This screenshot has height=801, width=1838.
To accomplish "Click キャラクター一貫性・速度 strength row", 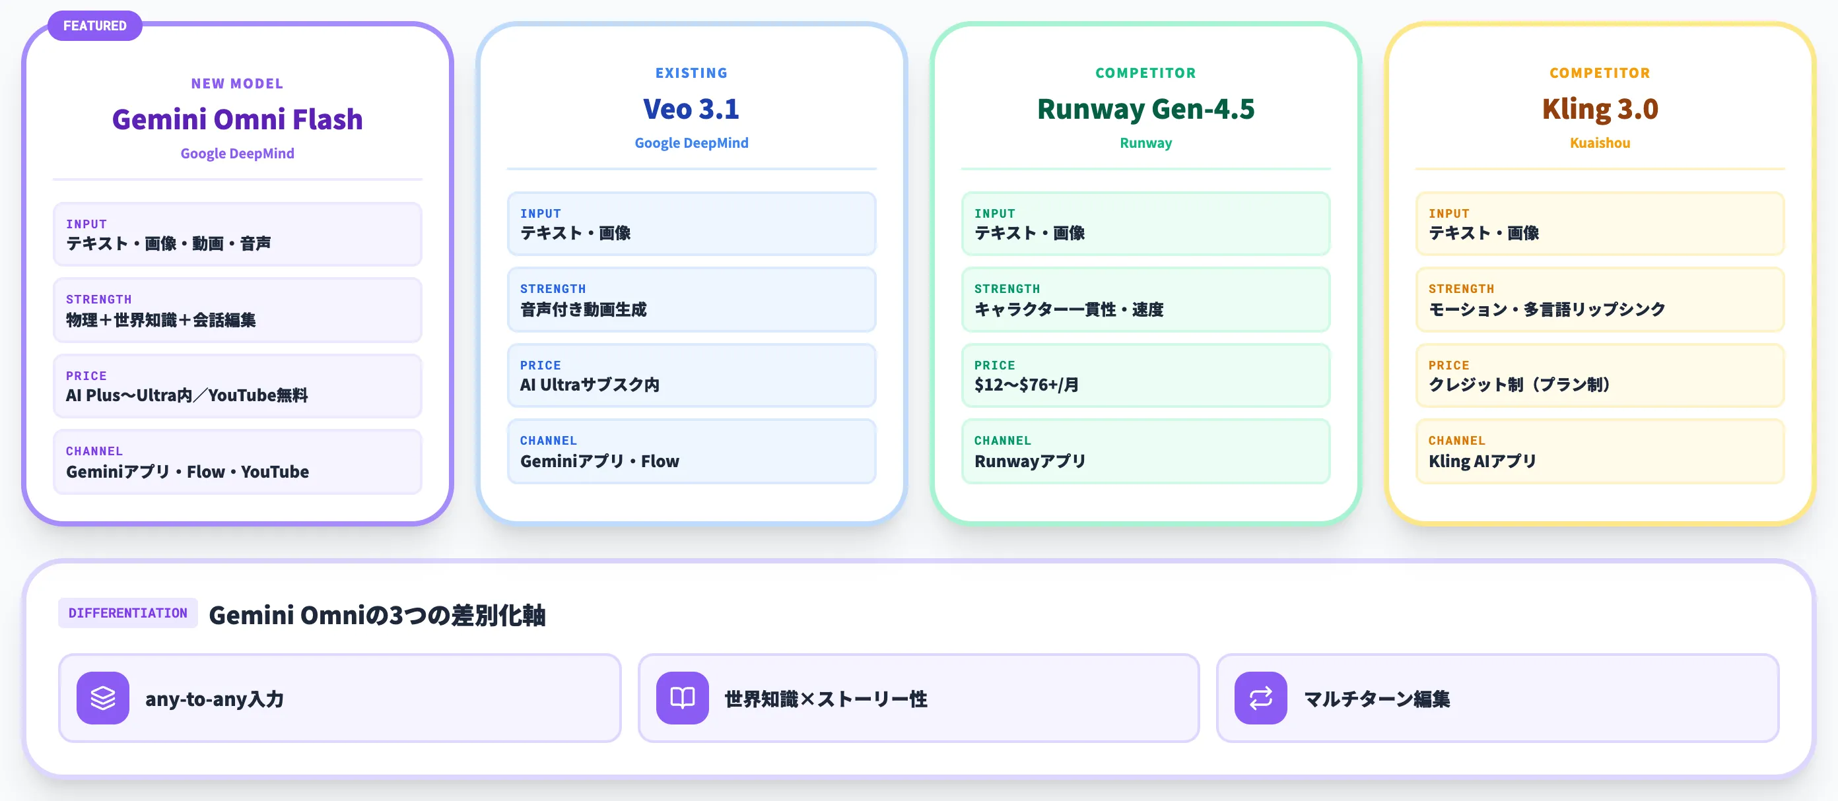I will tap(1145, 300).
